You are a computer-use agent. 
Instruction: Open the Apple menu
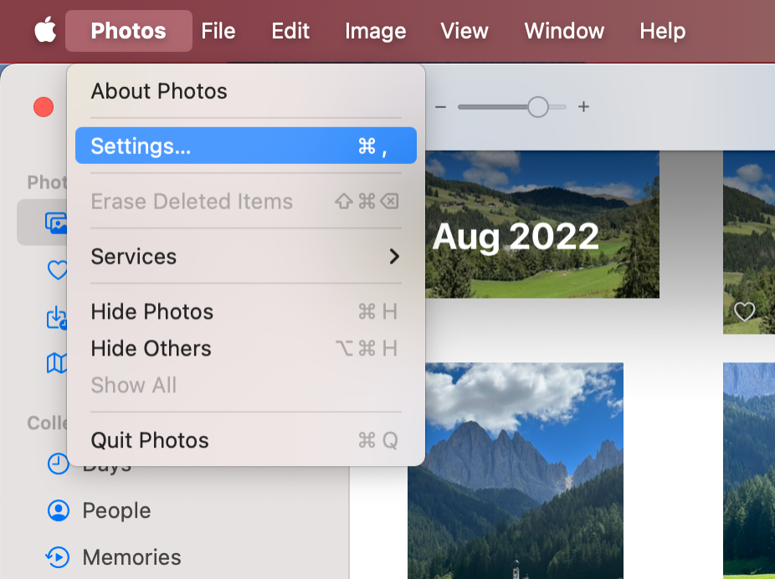(x=43, y=31)
